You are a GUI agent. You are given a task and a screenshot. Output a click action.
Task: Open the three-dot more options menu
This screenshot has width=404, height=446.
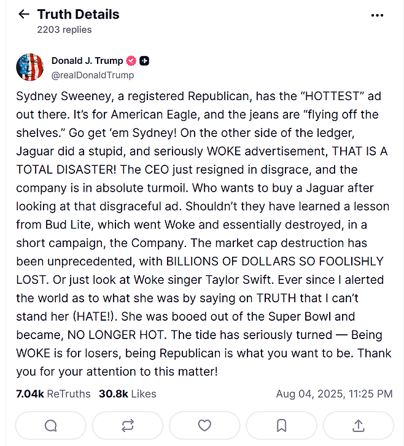pyautogui.click(x=378, y=15)
